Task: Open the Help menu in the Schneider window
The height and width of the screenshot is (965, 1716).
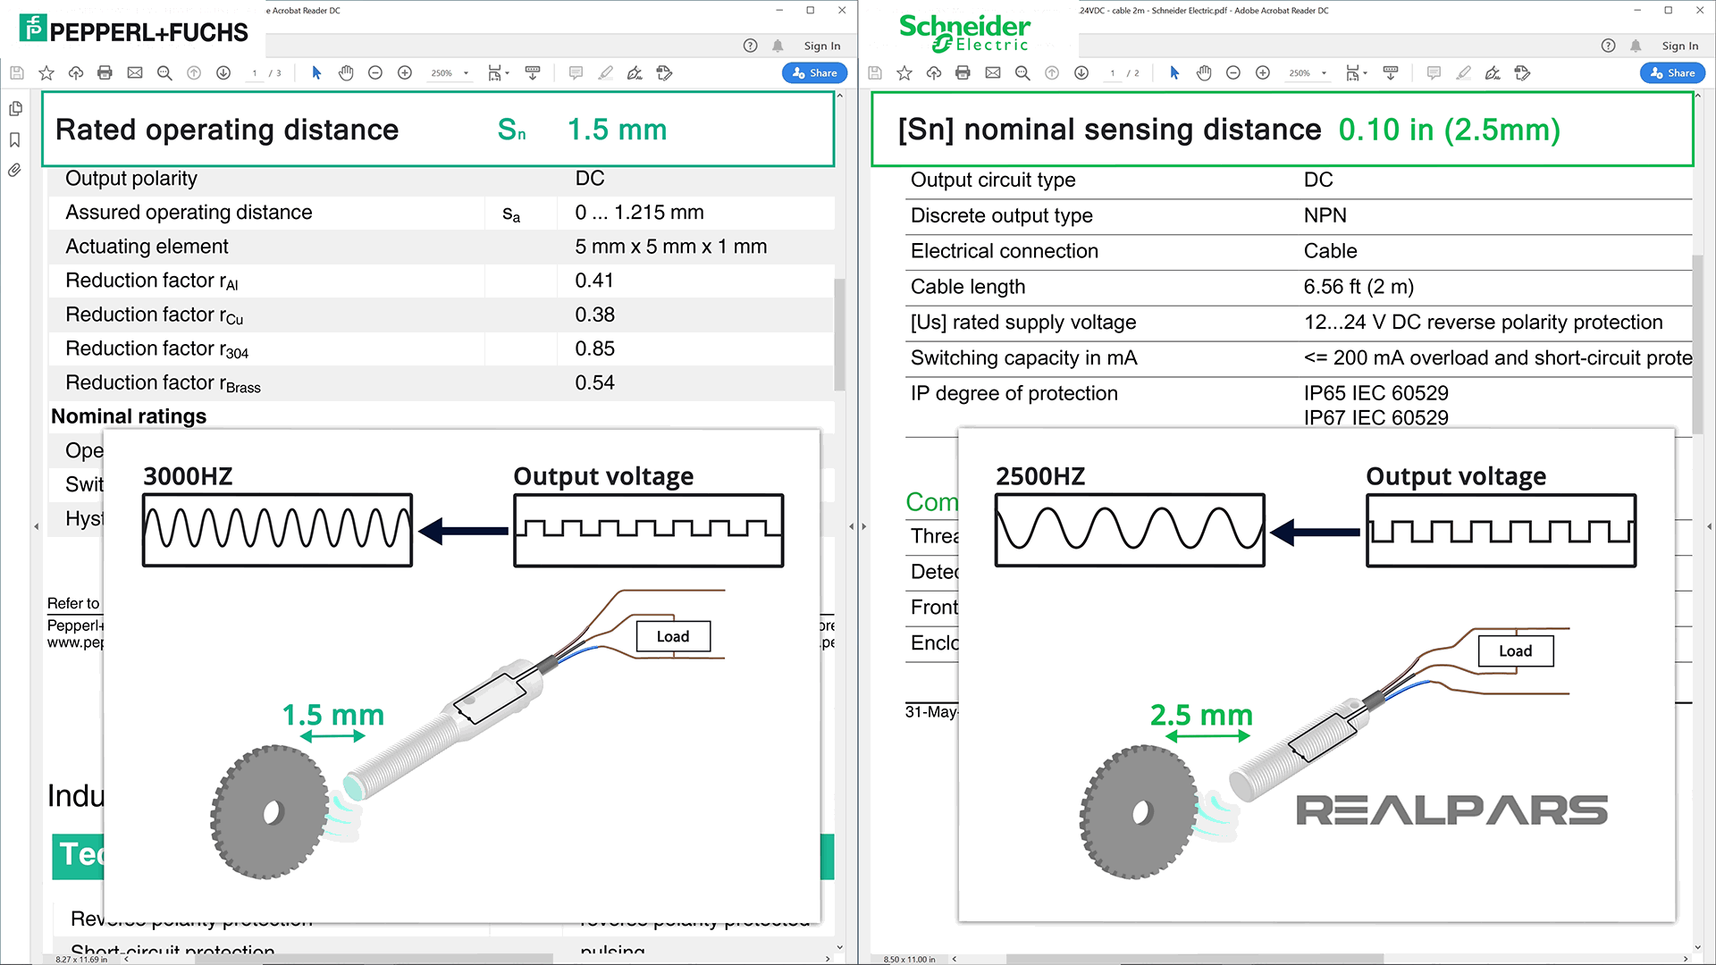Action: 1608,45
